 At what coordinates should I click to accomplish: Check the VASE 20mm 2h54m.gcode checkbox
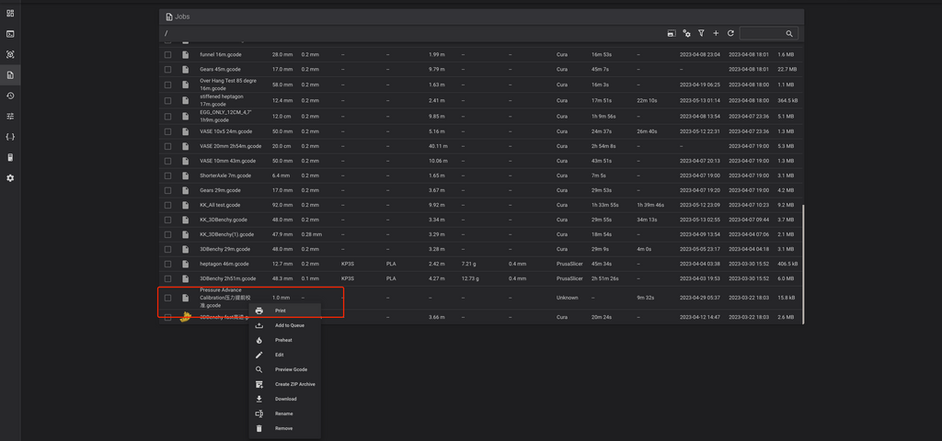(x=168, y=146)
